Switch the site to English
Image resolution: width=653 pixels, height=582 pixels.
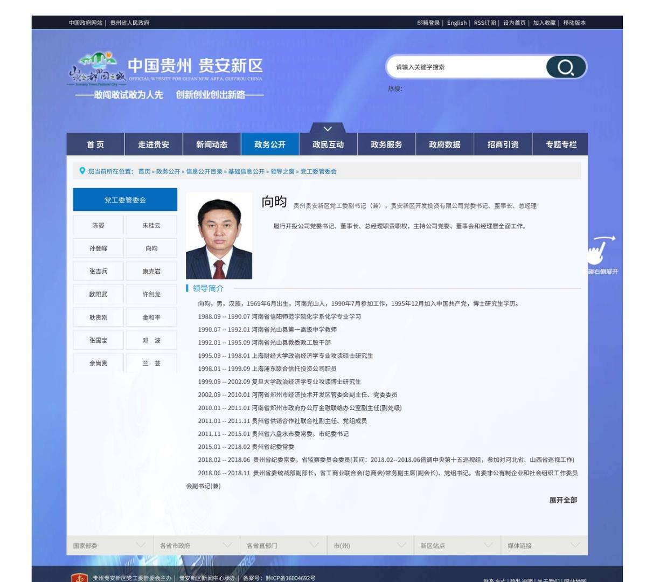(x=456, y=23)
